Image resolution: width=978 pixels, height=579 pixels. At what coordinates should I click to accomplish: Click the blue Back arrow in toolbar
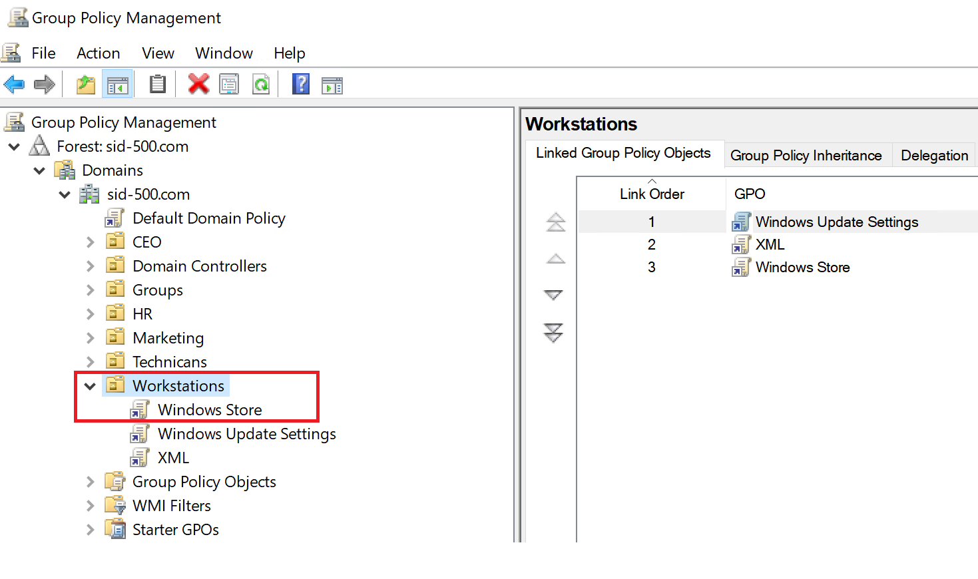click(x=14, y=85)
